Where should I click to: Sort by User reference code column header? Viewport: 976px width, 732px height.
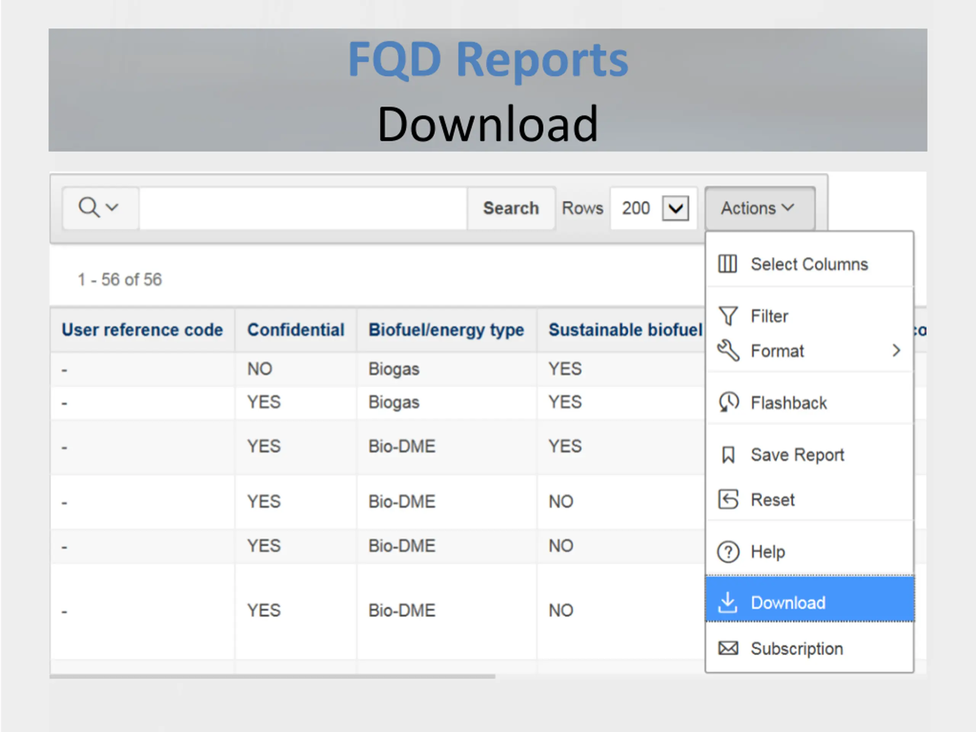pyautogui.click(x=142, y=330)
